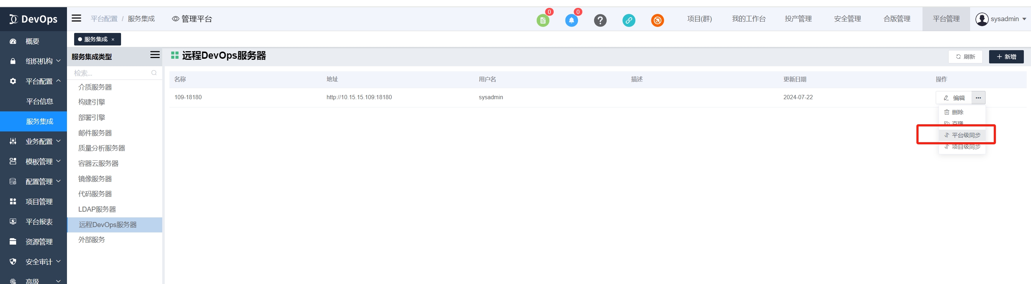1031x284 pixels.
Task: Open 投产管理 in top navigation
Action: tap(798, 19)
